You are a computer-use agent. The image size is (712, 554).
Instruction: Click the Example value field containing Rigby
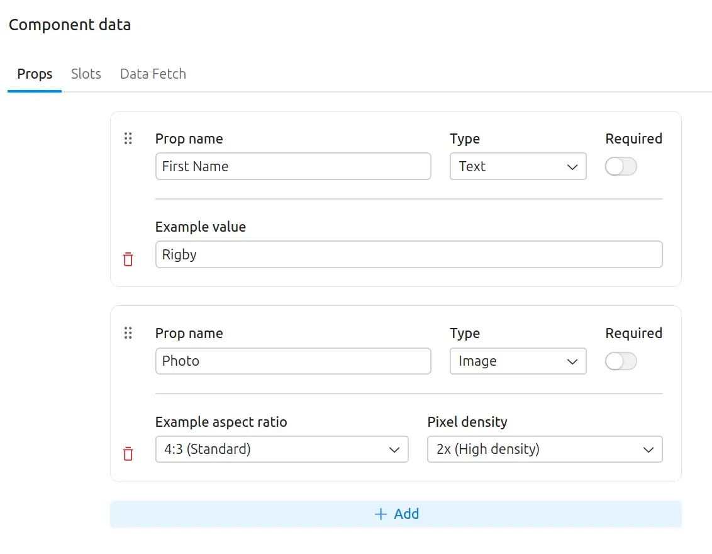pyautogui.click(x=409, y=254)
